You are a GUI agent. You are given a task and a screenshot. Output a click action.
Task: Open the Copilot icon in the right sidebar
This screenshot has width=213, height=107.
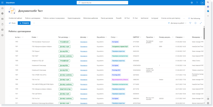(x=208, y=7)
